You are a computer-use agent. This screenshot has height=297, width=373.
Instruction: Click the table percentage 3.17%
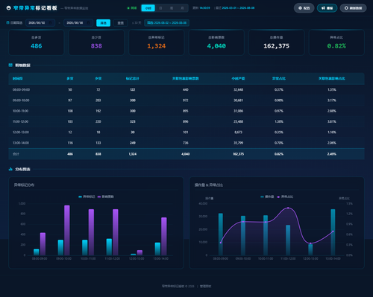[332, 100]
